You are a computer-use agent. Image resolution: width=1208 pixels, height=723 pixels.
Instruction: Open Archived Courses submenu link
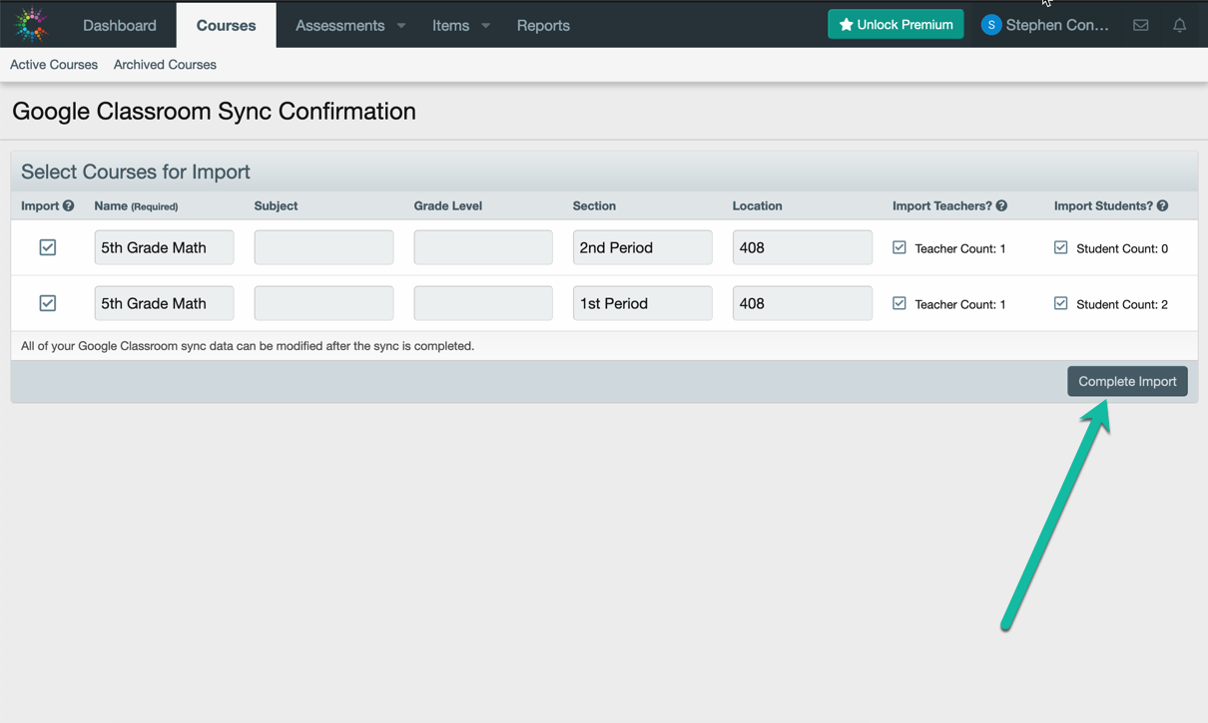coord(165,65)
